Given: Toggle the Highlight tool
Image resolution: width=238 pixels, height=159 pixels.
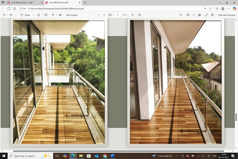Looking at the screenshot, I should (11, 15).
